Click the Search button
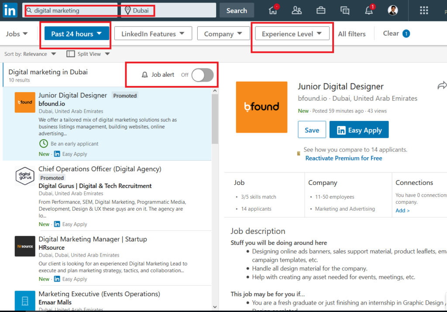The height and width of the screenshot is (312, 447). pos(237,10)
